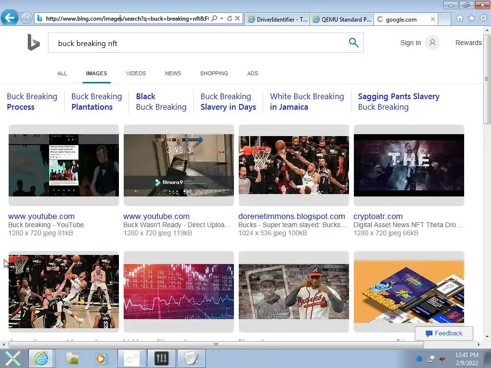Click Internet Explorer icon on taskbar
The width and height of the screenshot is (491, 368).
click(41, 358)
